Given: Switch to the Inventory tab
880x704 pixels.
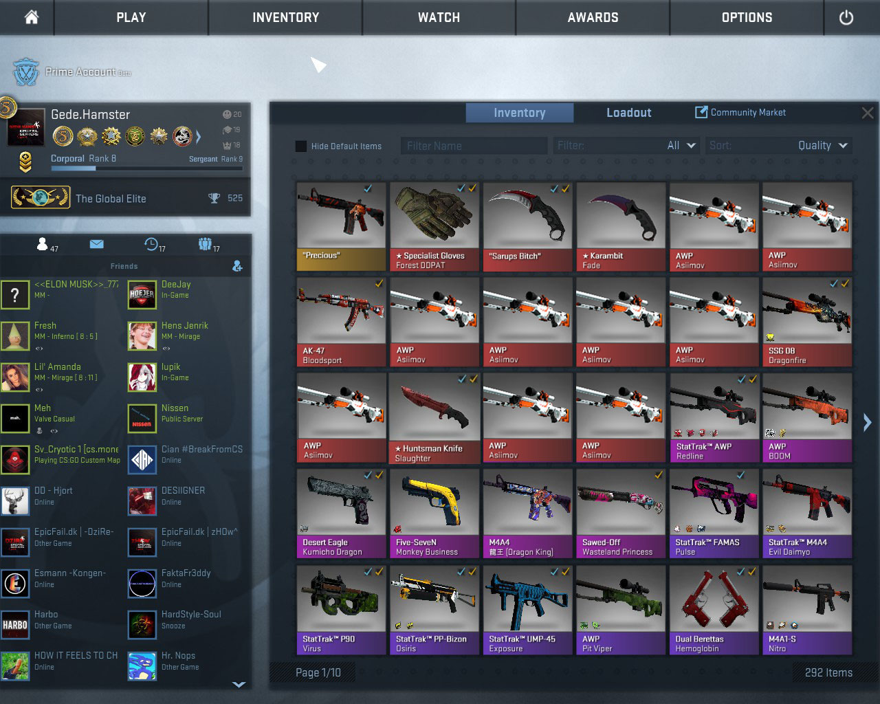Looking at the screenshot, I should (x=520, y=113).
